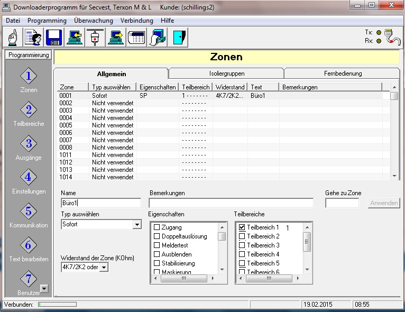Click the alarm keypad panel icon
This screenshot has height=312, width=405.
[136, 38]
